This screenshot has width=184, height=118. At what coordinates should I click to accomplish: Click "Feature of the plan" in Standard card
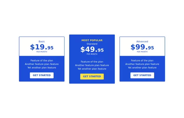[92, 62]
